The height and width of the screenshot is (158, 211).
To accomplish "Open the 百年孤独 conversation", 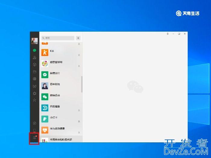I will (61, 86).
